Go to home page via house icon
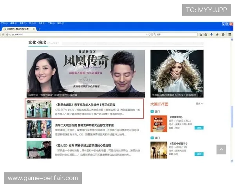 point(217,34)
